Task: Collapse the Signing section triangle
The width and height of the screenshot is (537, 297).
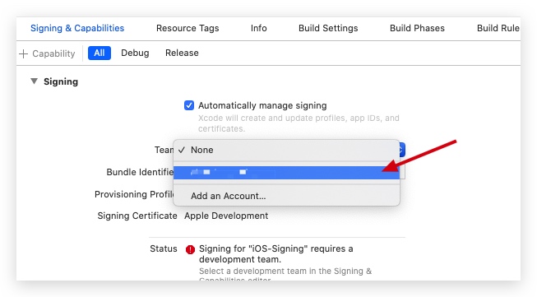Action: pyautogui.click(x=34, y=81)
